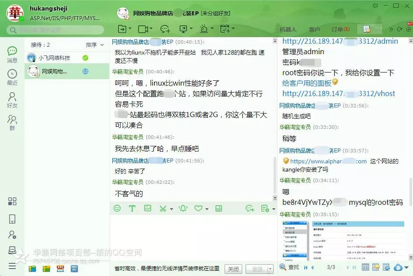Expand the screenshot scissors dropdown arrow
This screenshot has width=413, height=276.
coord(171,209)
